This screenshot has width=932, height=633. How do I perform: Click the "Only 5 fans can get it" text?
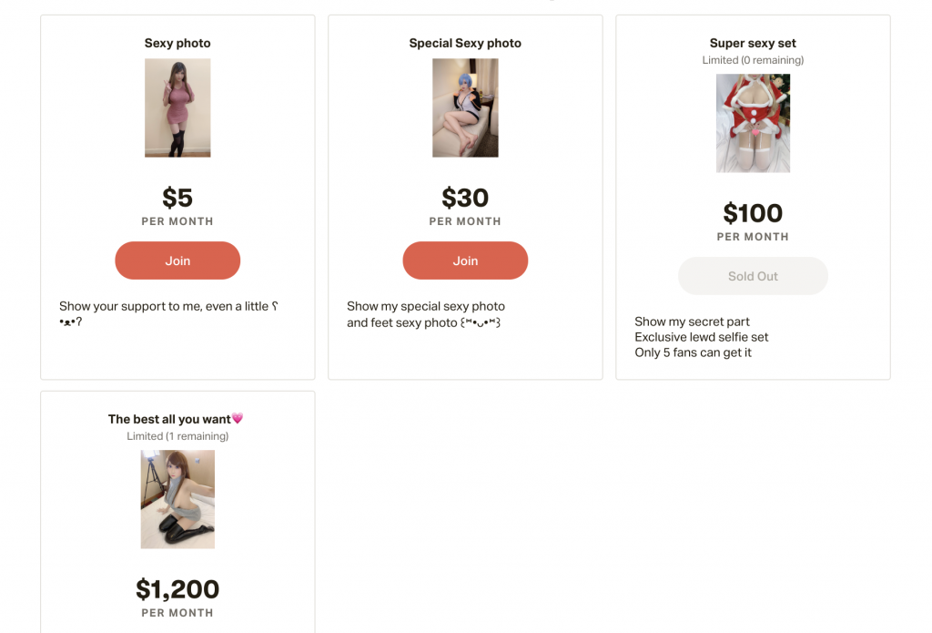tap(693, 352)
